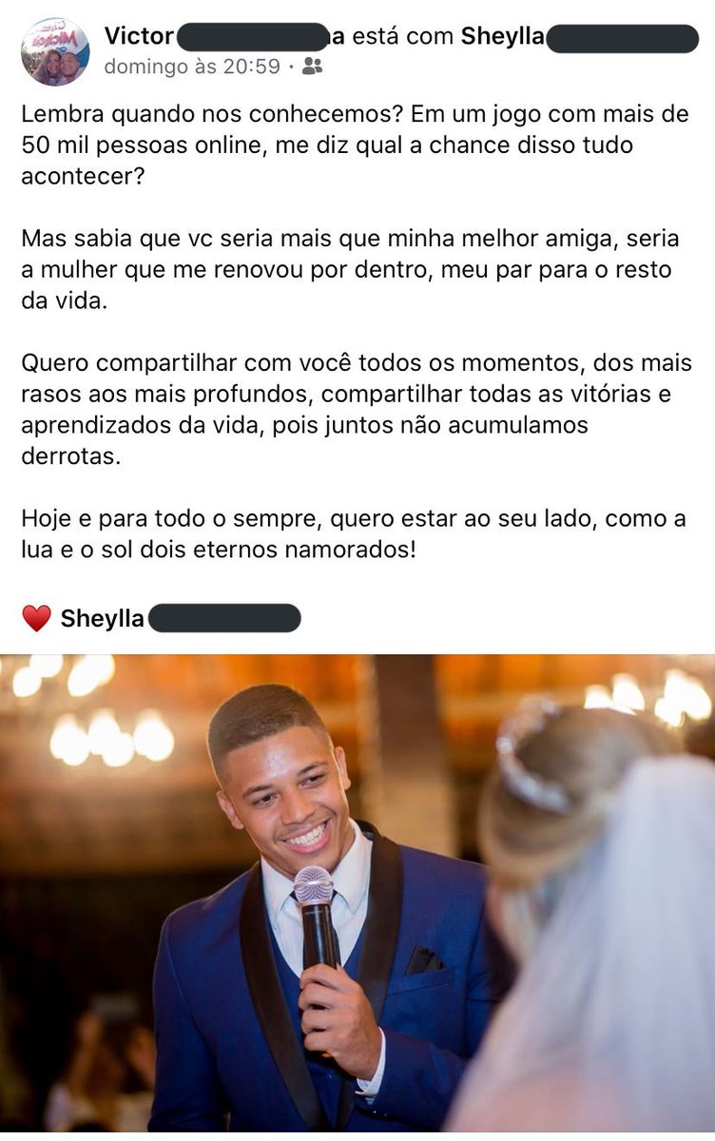Click the 'Quero compartilhar com você' paragraph
Image resolution: width=715 pixels, height=1141 pixels.
point(357,409)
